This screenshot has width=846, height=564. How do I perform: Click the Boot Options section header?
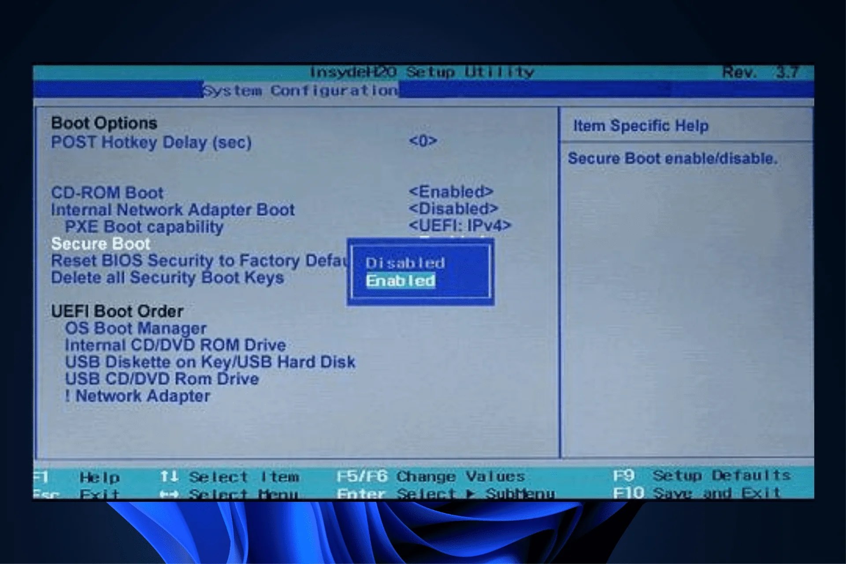pos(104,122)
